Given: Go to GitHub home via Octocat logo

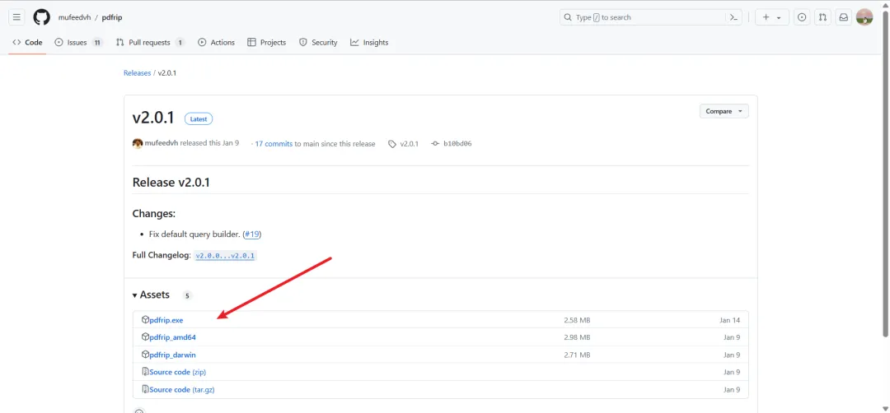Looking at the screenshot, I should (41, 17).
